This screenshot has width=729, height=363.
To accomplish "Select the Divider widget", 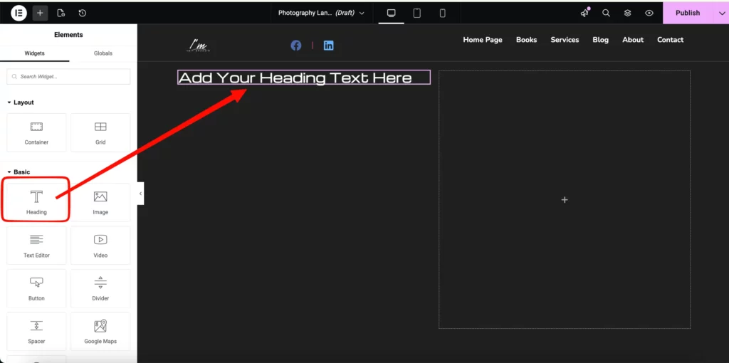I will click(100, 288).
